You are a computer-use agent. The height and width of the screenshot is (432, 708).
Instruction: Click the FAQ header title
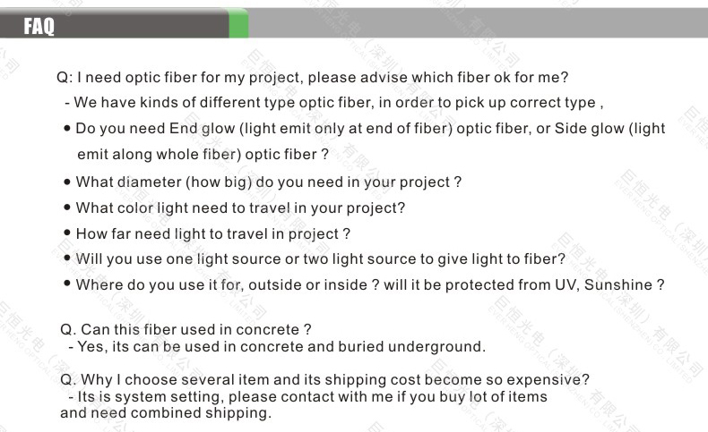point(39,26)
